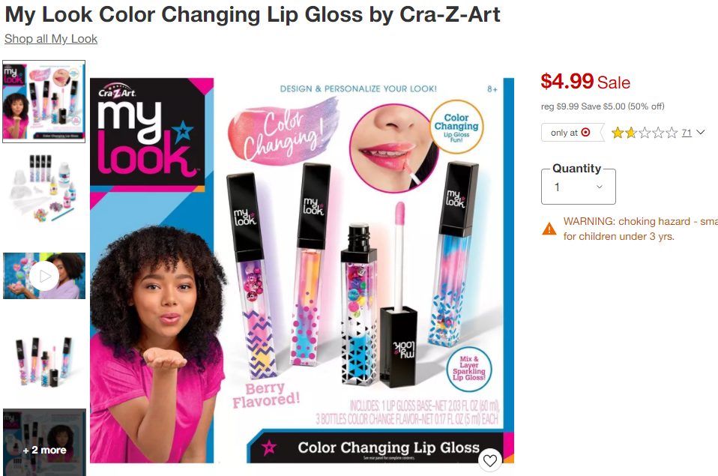Click the choking hazard warning text

click(640, 229)
